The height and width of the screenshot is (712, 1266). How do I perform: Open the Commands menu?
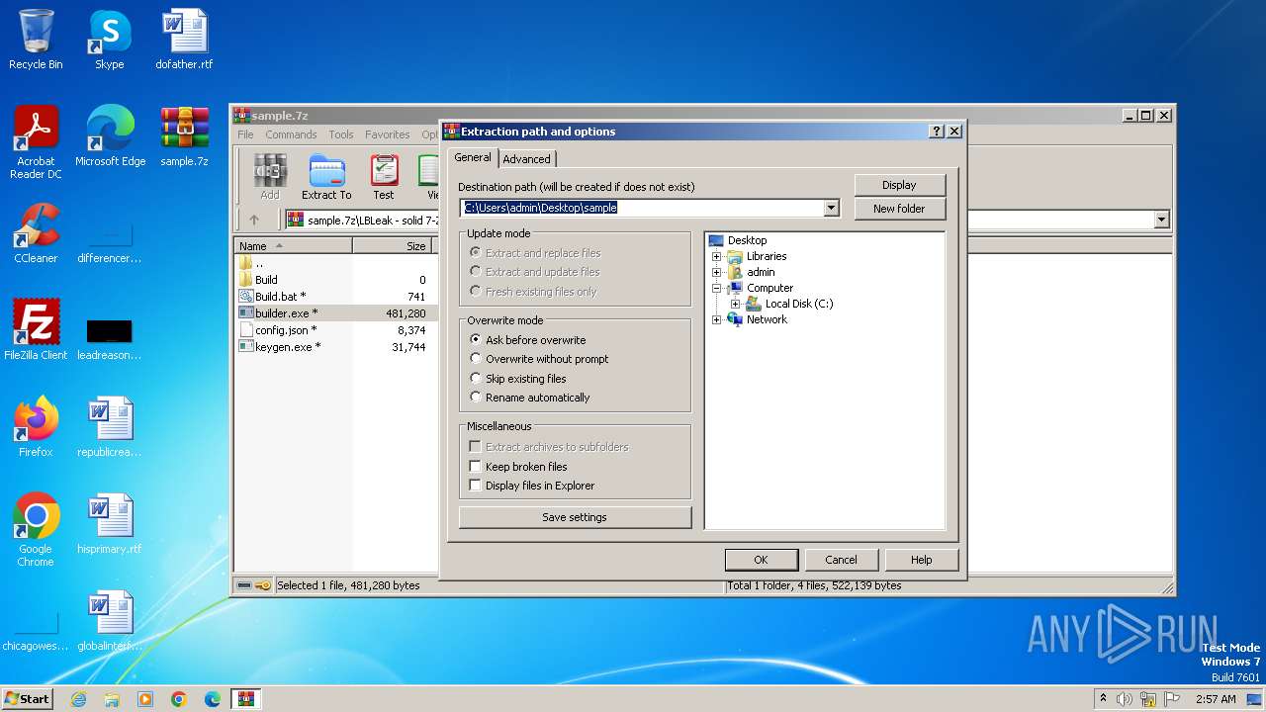291,134
